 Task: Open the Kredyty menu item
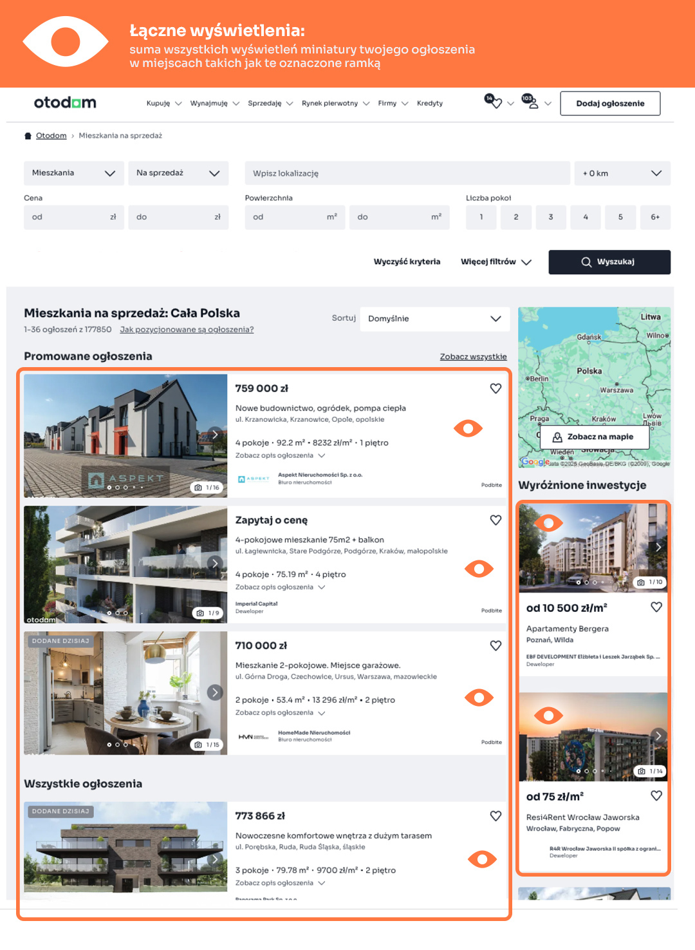(429, 103)
